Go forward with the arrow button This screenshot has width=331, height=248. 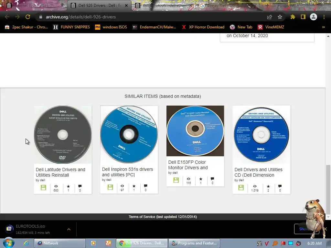(x=17, y=17)
